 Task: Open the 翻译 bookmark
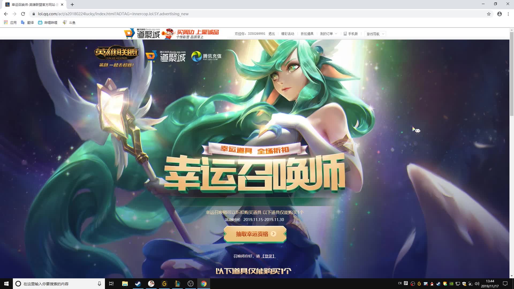pyautogui.click(x=27, y=22)
